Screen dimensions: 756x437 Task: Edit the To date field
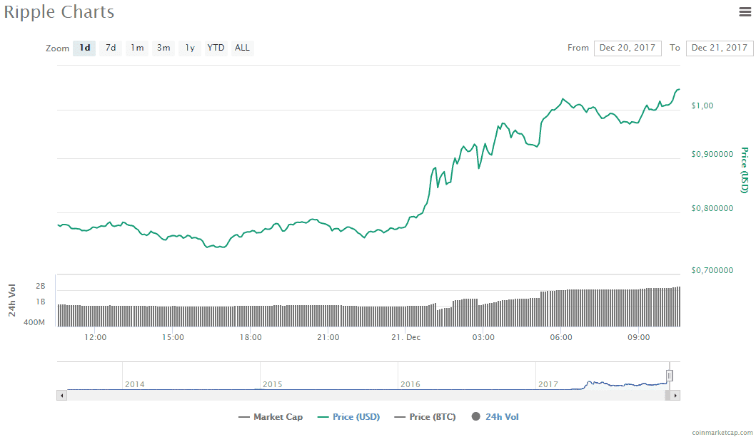click(720, 48)
